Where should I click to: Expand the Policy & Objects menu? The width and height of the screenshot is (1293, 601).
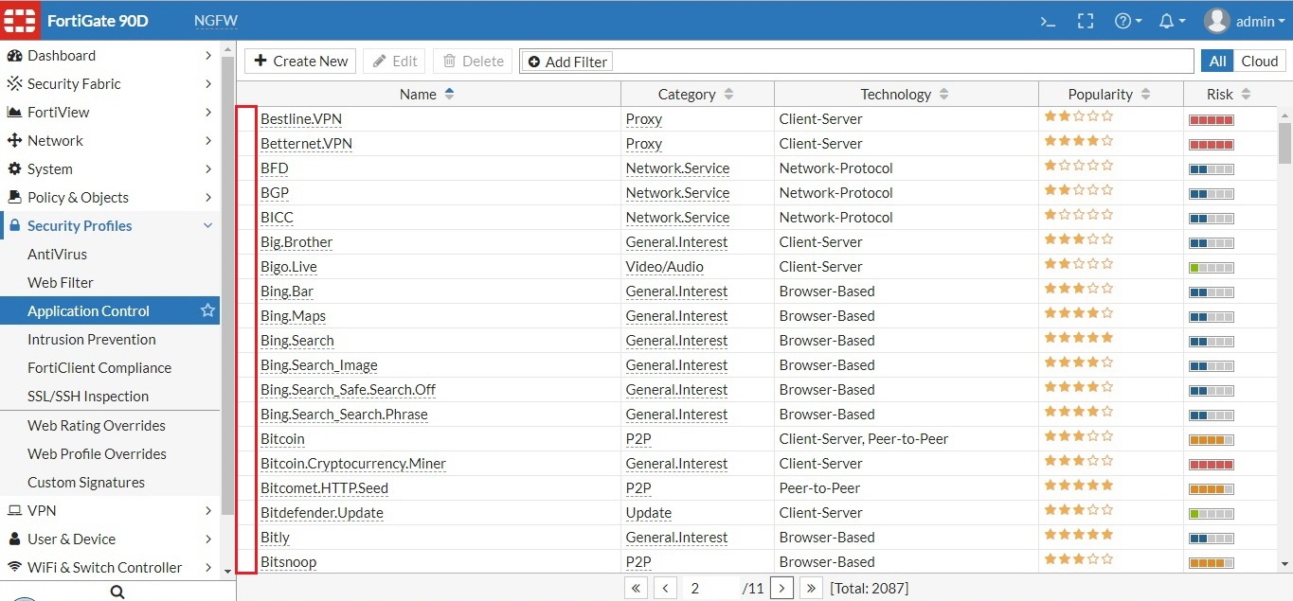[x=110, y=197]
